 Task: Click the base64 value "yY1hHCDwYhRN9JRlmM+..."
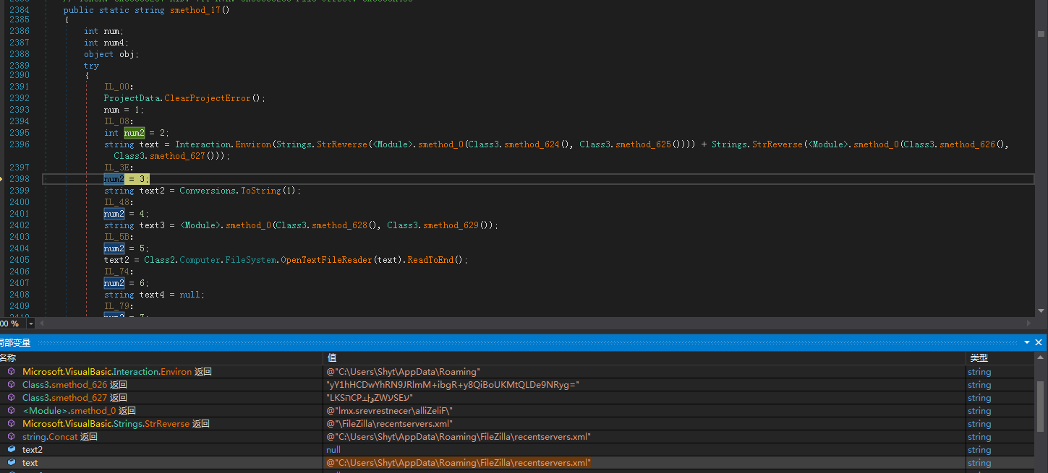(x=453, y=385)
